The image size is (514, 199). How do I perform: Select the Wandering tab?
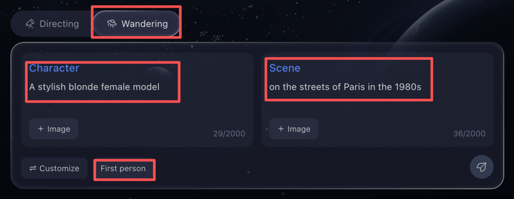point(137,23)
